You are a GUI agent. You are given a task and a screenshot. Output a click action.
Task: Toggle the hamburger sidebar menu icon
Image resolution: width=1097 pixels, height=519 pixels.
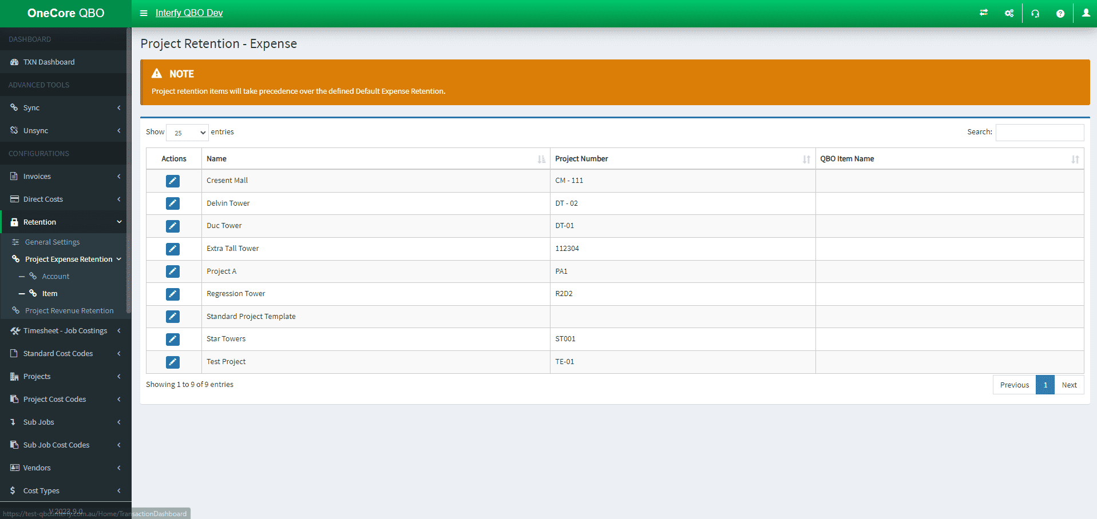(144, 13)
